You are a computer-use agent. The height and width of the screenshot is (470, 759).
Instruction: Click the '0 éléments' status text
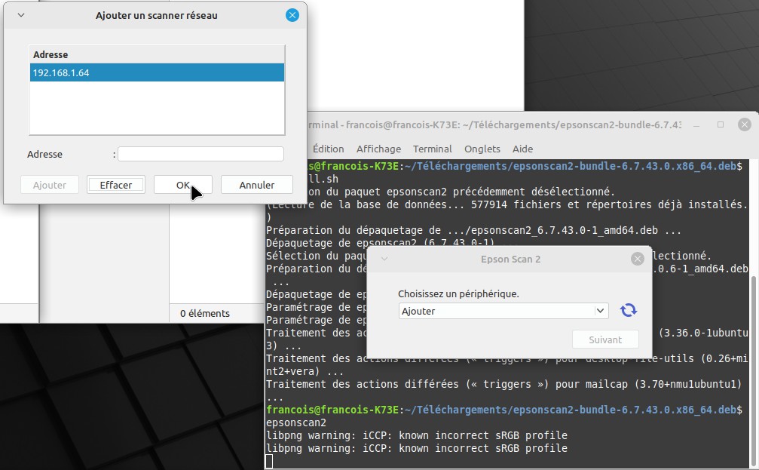(205, 314)
